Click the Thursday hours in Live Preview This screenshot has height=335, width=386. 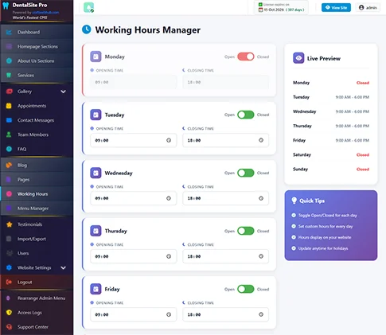click(353, 126)
